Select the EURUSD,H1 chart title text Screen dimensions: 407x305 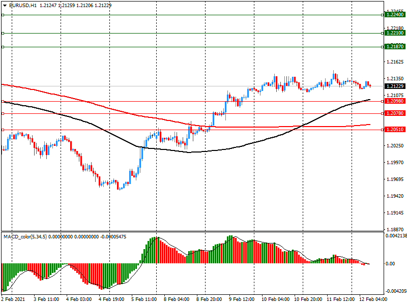[x=23, y=5]
